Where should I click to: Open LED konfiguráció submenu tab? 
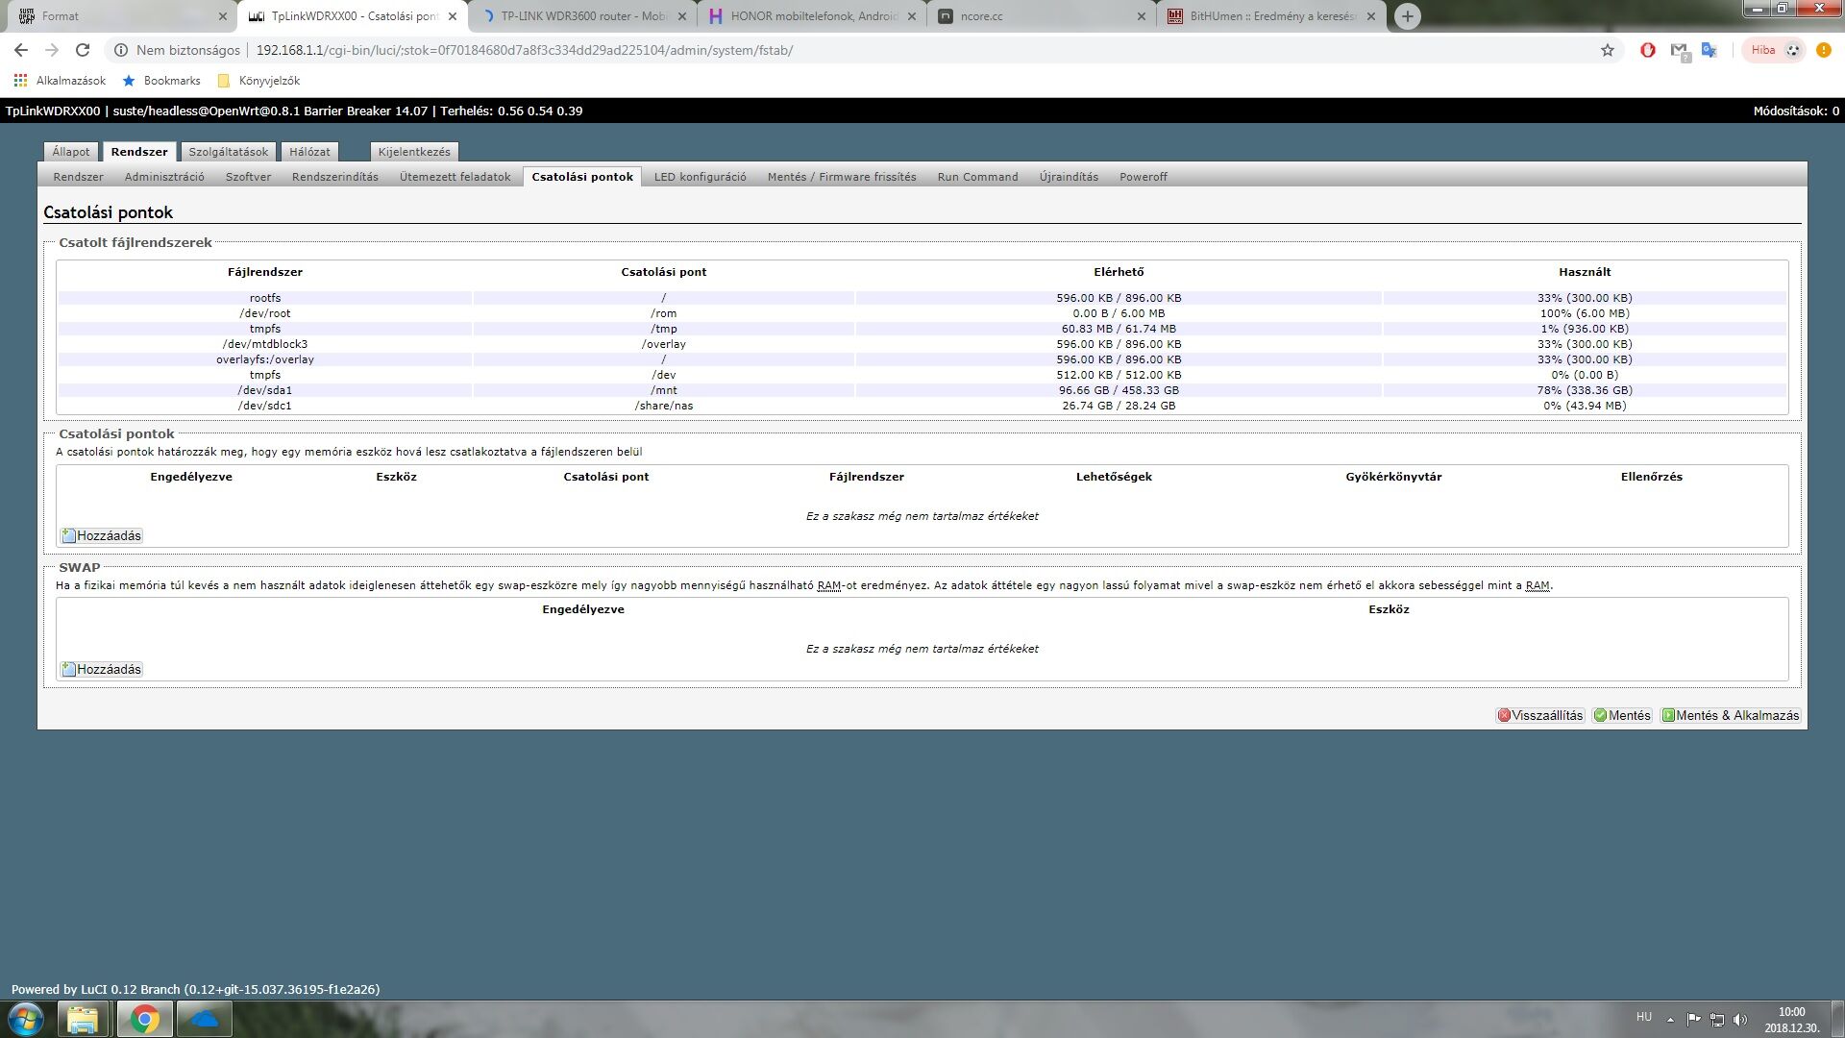[x=701, y=177]
